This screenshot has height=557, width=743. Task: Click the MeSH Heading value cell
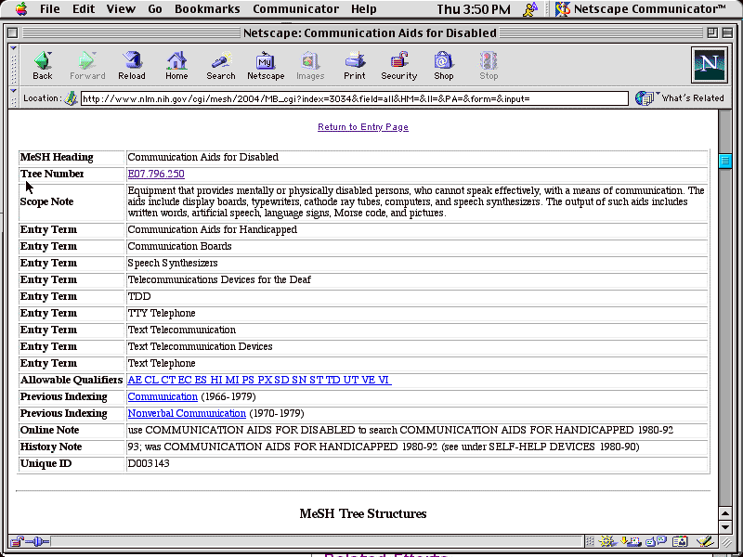coord(417,157)
